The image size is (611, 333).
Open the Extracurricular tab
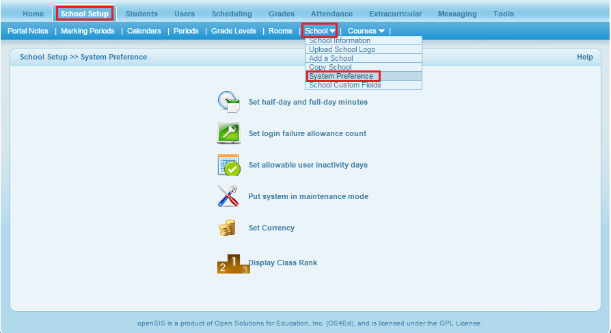click(396, 14)
